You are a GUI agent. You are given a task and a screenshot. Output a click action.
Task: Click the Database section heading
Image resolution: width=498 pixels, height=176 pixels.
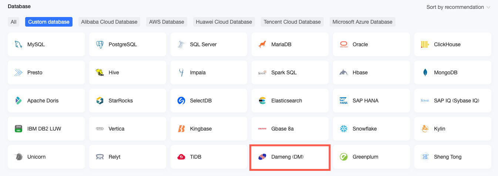click(19, 6)
